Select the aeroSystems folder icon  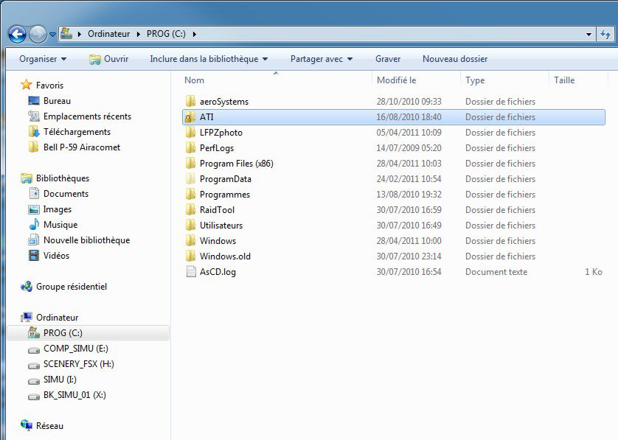[190, 101]
